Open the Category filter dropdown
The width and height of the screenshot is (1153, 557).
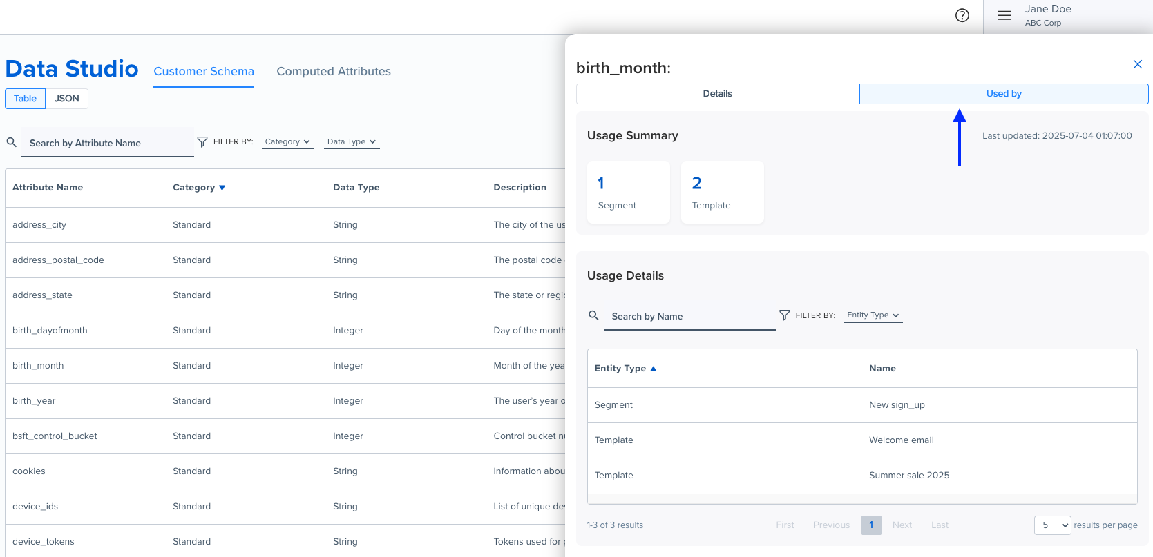(287, 141)
